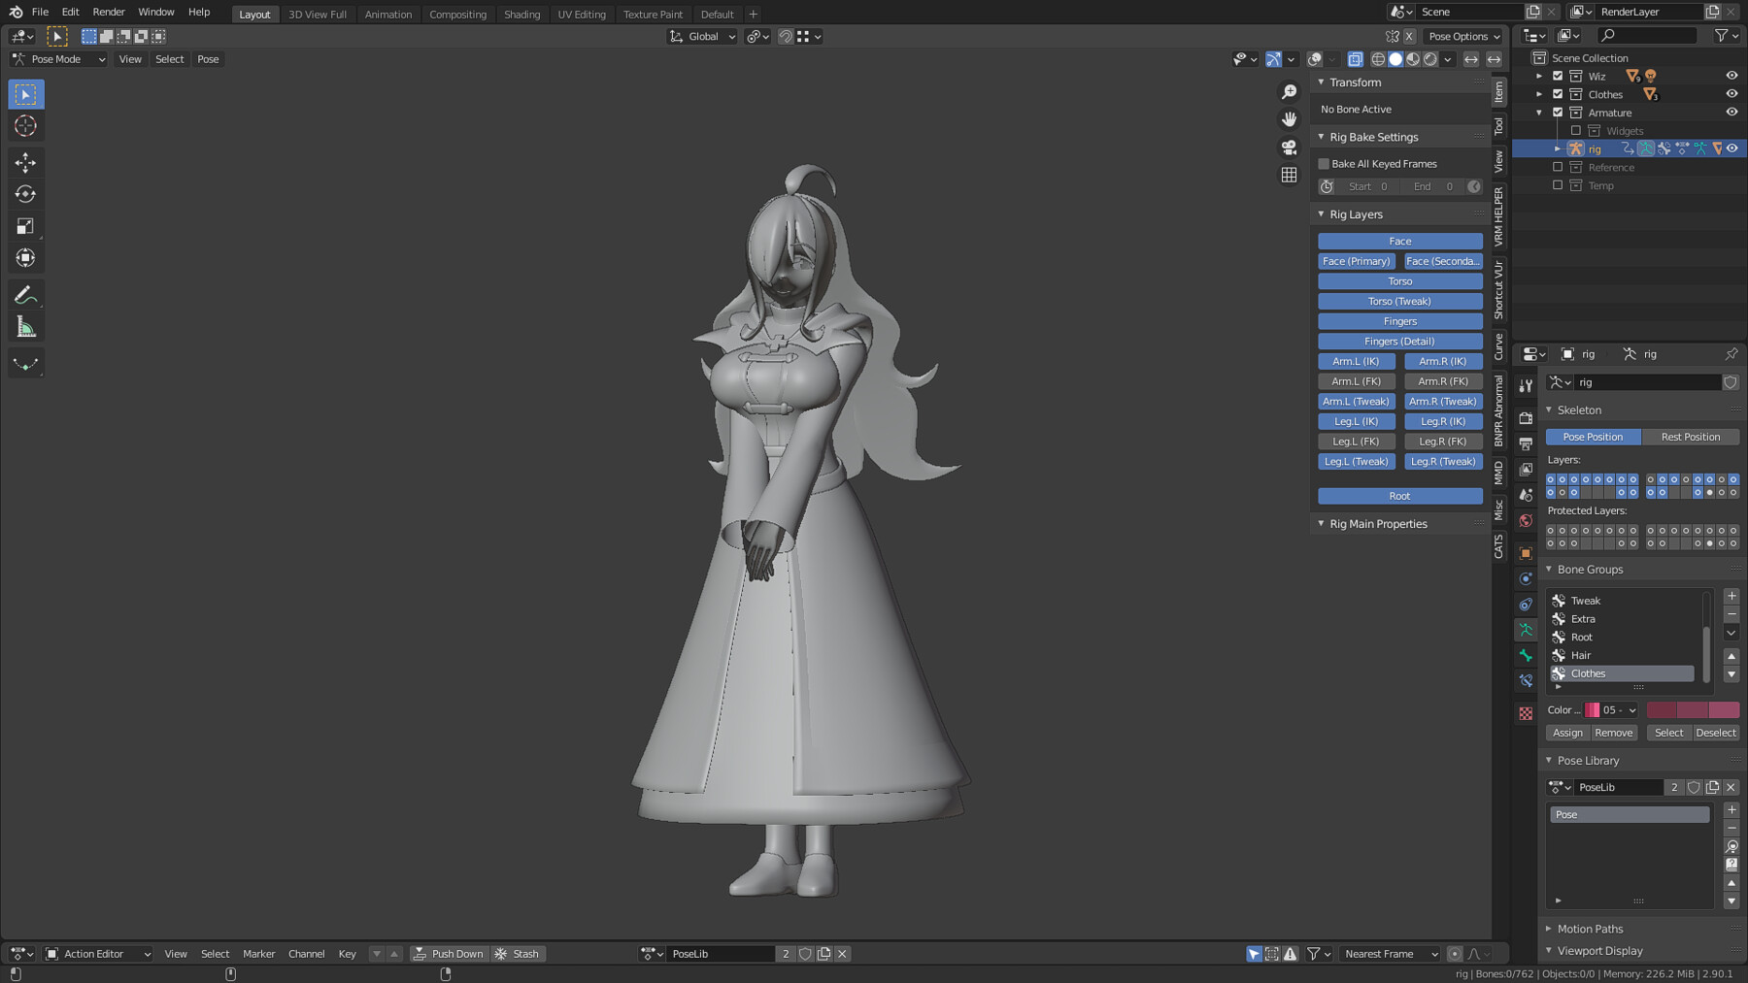This screenshot has height=983, width=1748.
Task: Uncheck the Wiz collection checkbox
Action: pos(1558,76)
